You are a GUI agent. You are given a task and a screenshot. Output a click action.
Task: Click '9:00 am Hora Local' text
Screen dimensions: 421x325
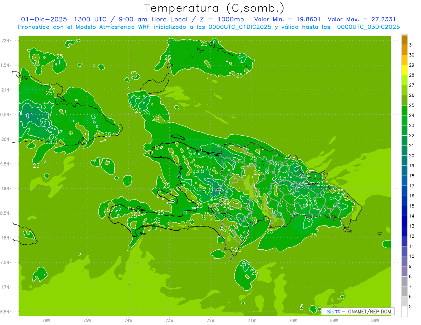(153, 19)
